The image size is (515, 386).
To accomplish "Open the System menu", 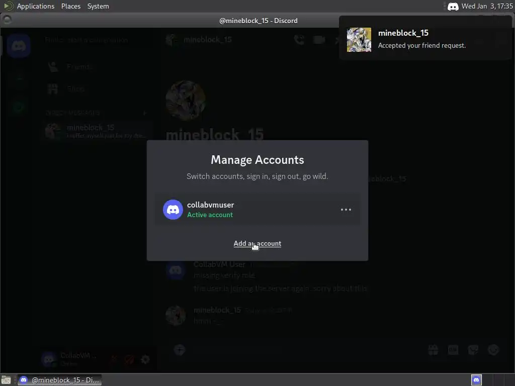I will [x=98, y=6].
